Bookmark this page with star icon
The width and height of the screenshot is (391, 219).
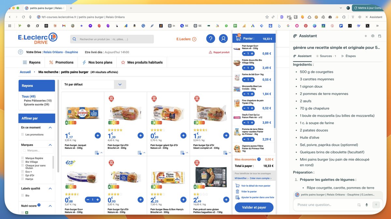[267, 17]
